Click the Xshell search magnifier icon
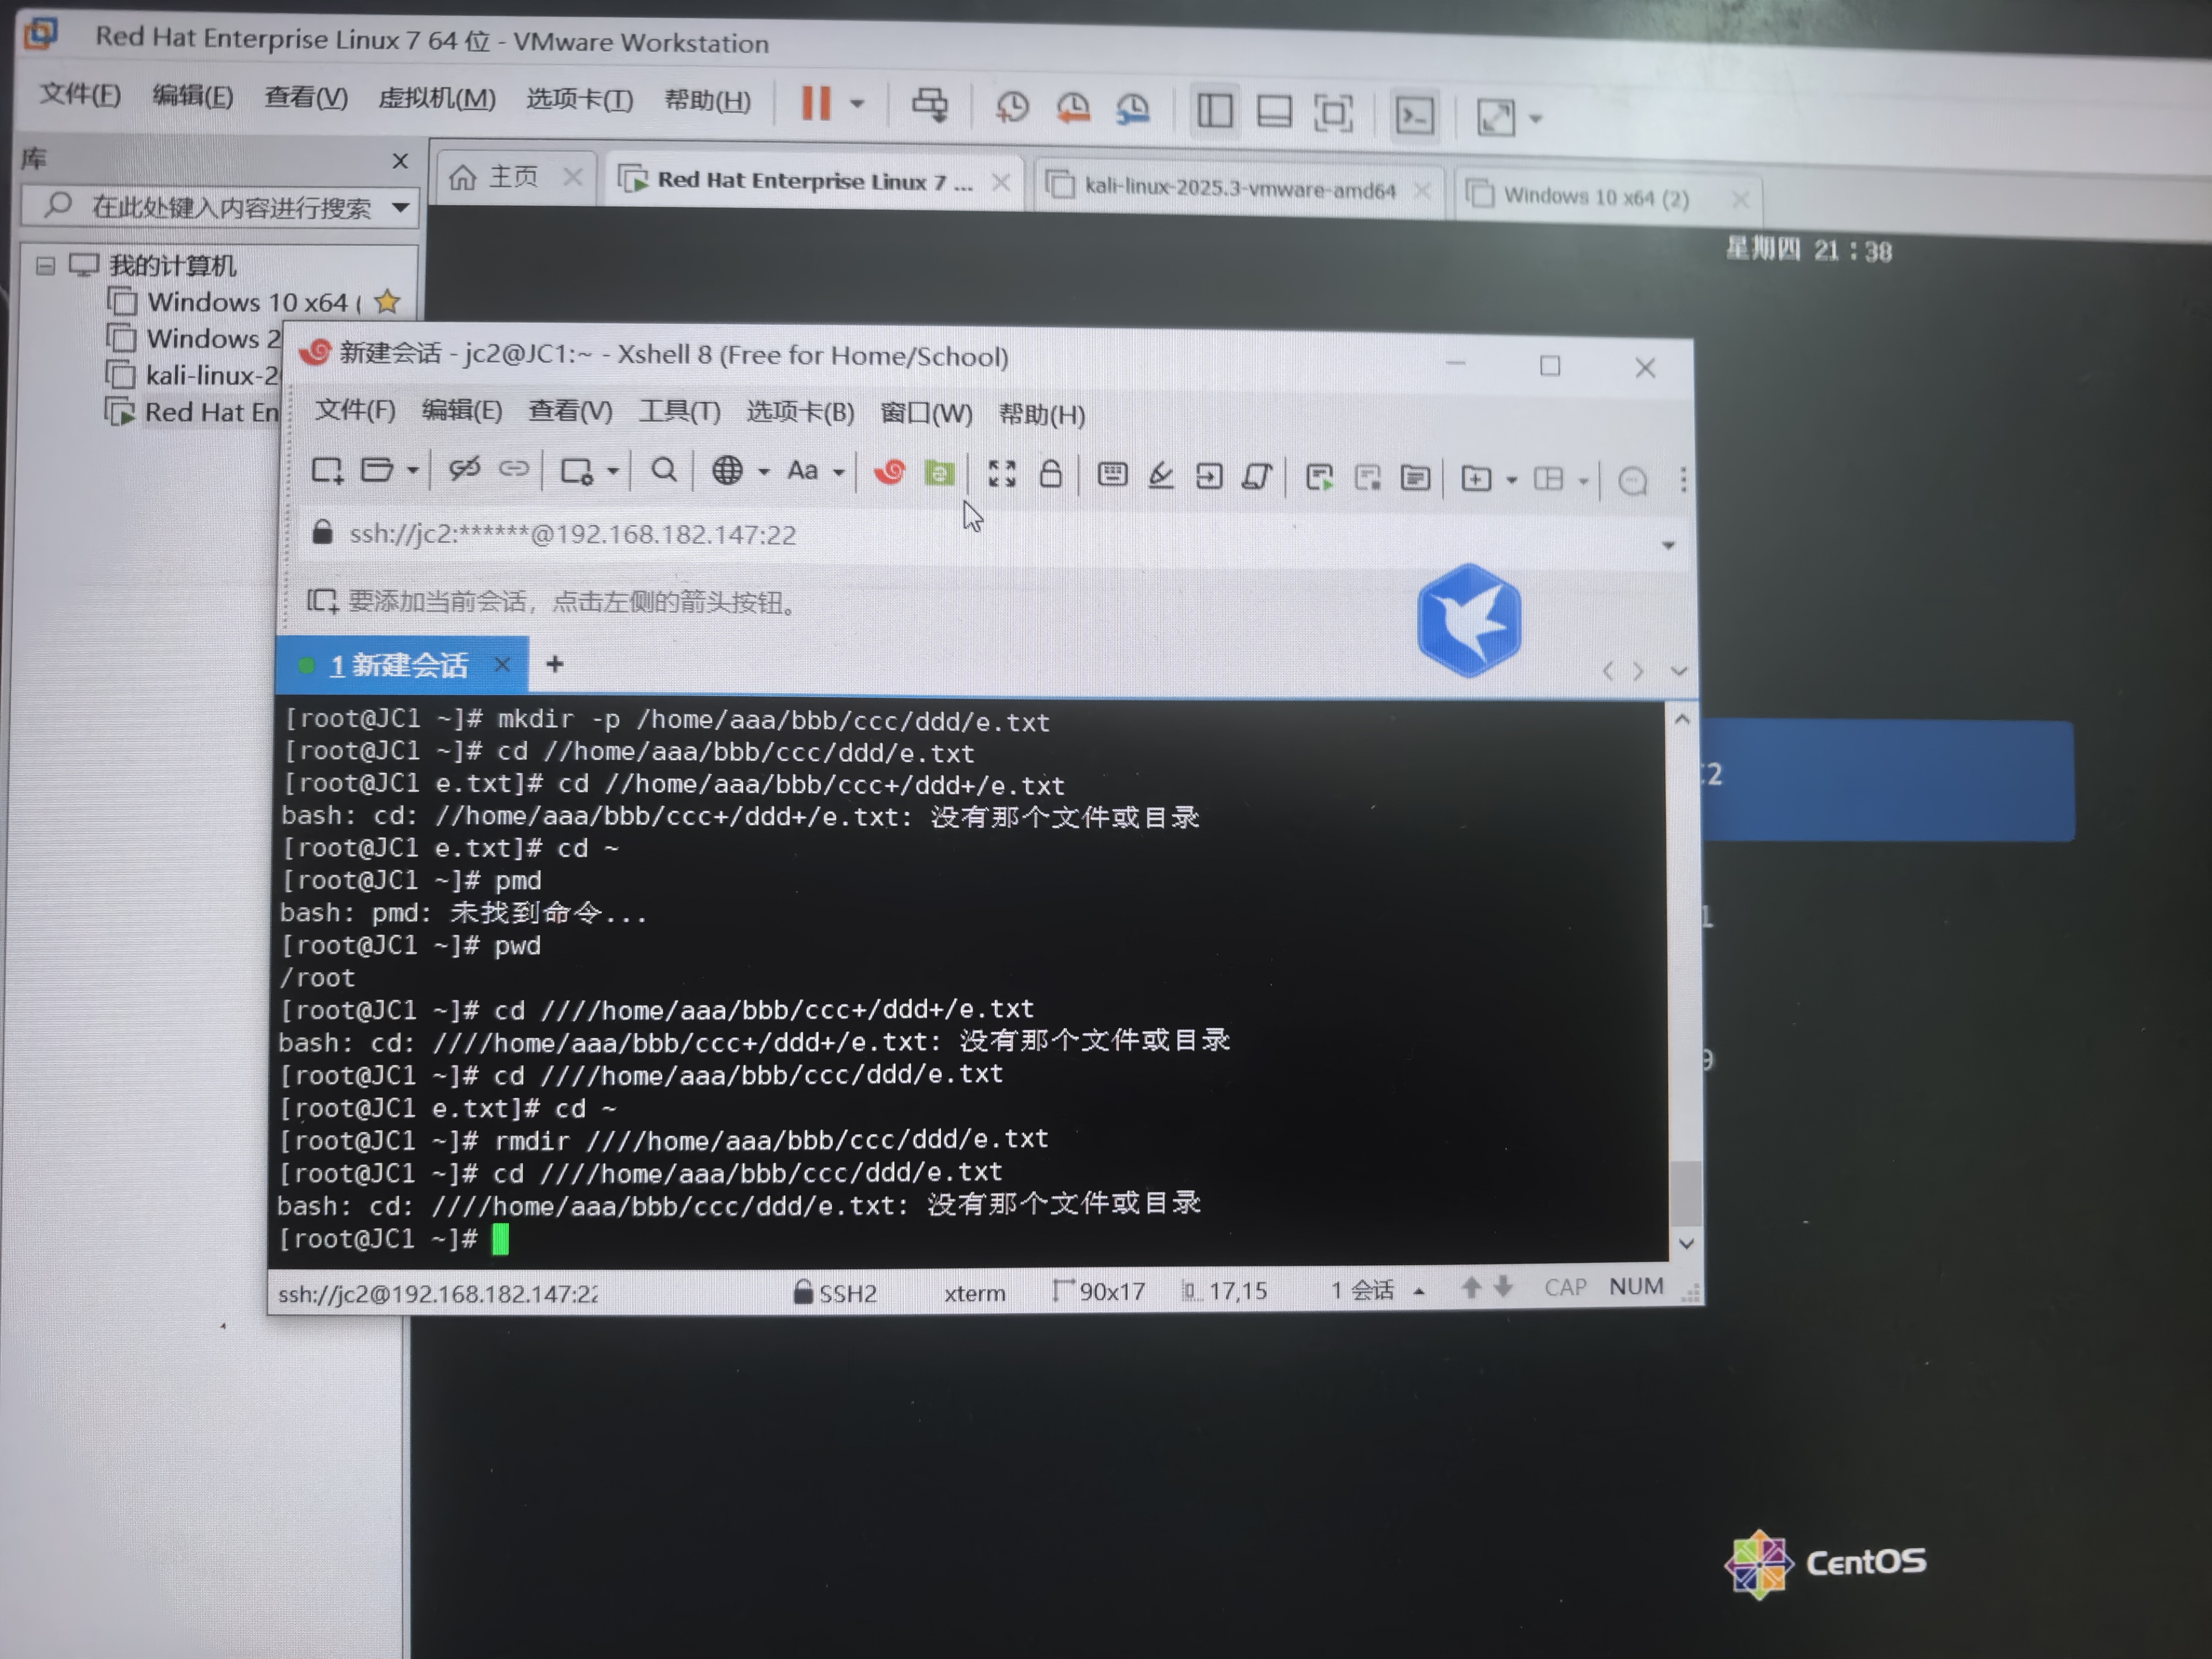The image size is (2212, 1659). 663,470
